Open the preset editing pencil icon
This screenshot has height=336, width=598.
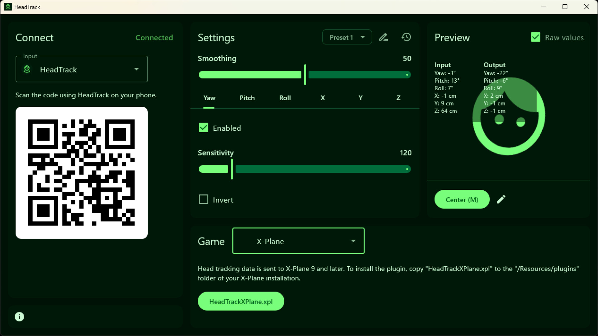point(383,37)
